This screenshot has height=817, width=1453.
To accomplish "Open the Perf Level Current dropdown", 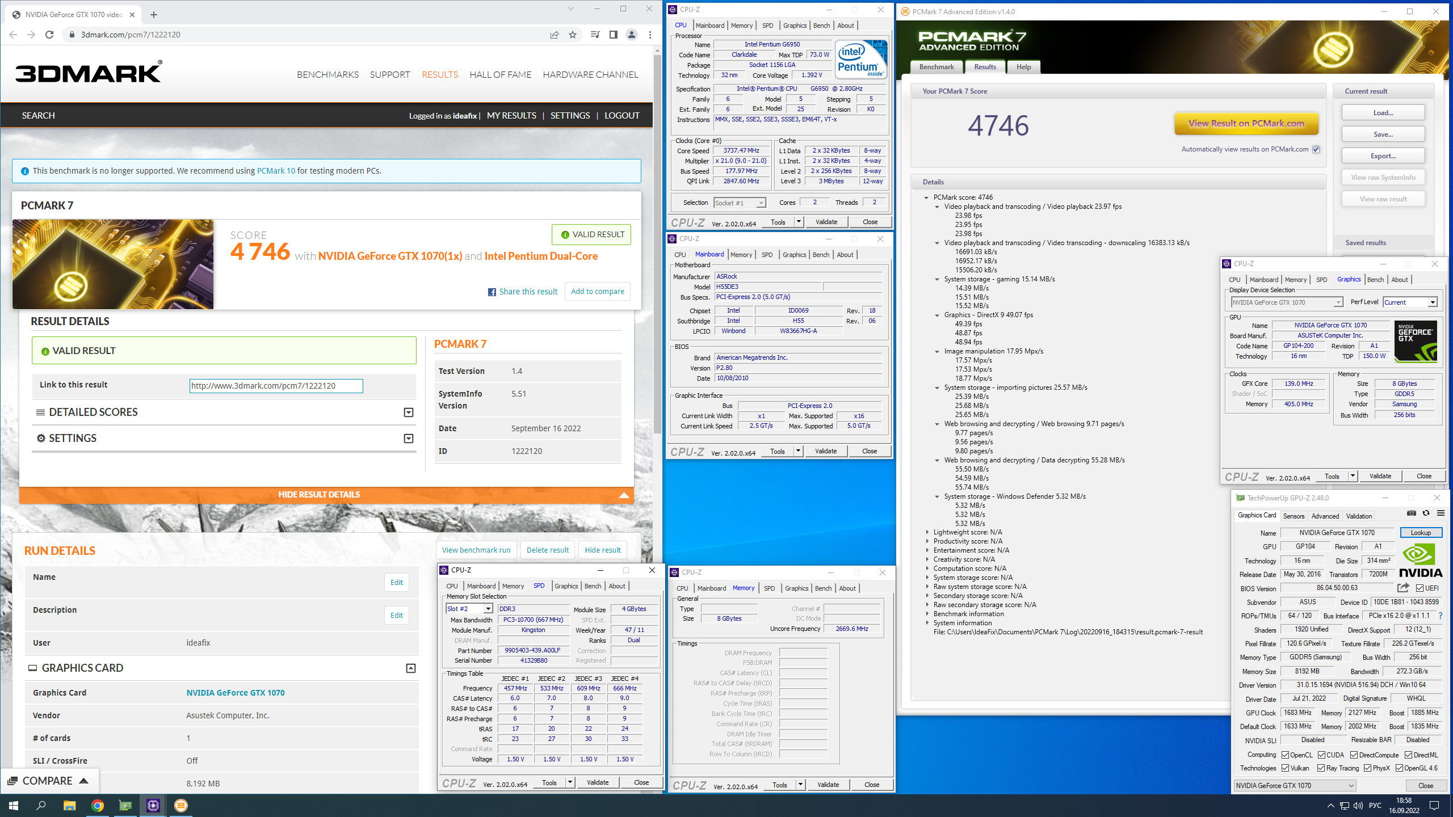I will pyautogui.click(x=1433, y=302).
